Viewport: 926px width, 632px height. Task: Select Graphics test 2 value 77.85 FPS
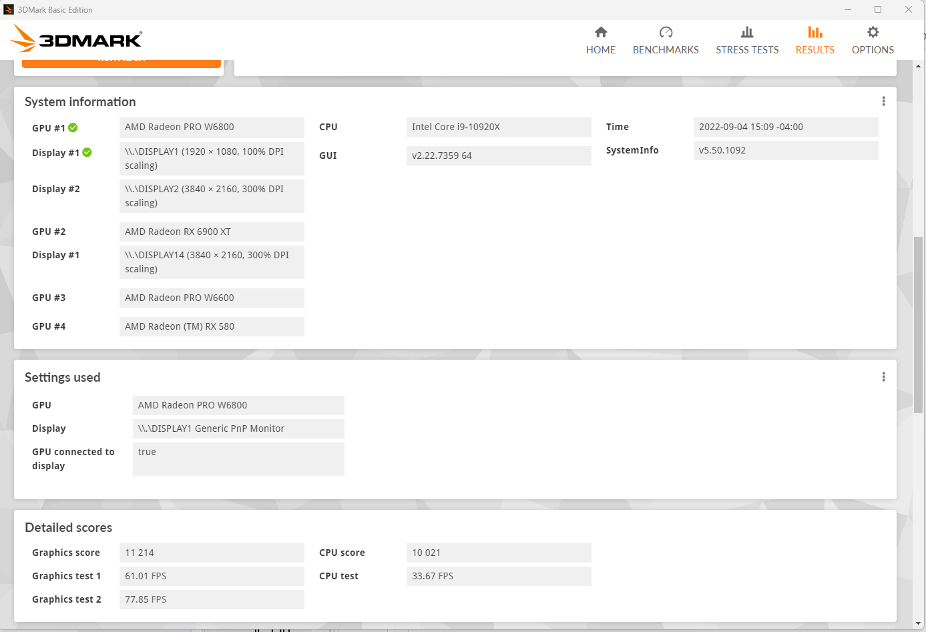pyautogui.click(x=212, y=599)
